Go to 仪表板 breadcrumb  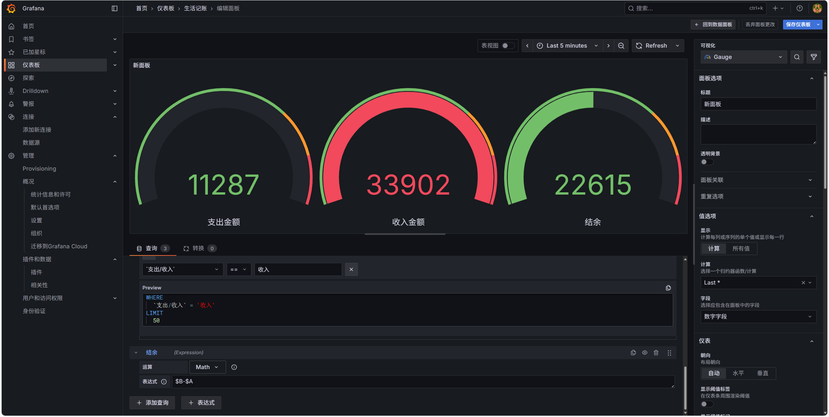(x=165, y=8)
